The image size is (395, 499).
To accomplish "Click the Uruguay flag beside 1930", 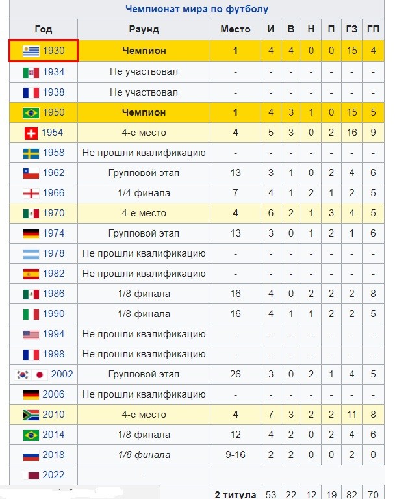I will click(31, 51).
